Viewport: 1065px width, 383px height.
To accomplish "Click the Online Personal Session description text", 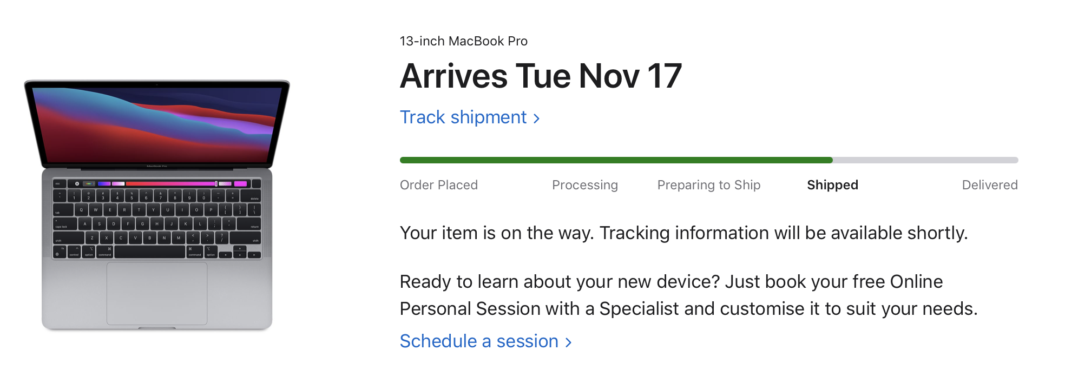I will point(688,295).
